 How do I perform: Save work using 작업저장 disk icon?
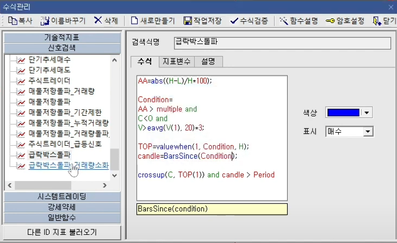(188, 21)
